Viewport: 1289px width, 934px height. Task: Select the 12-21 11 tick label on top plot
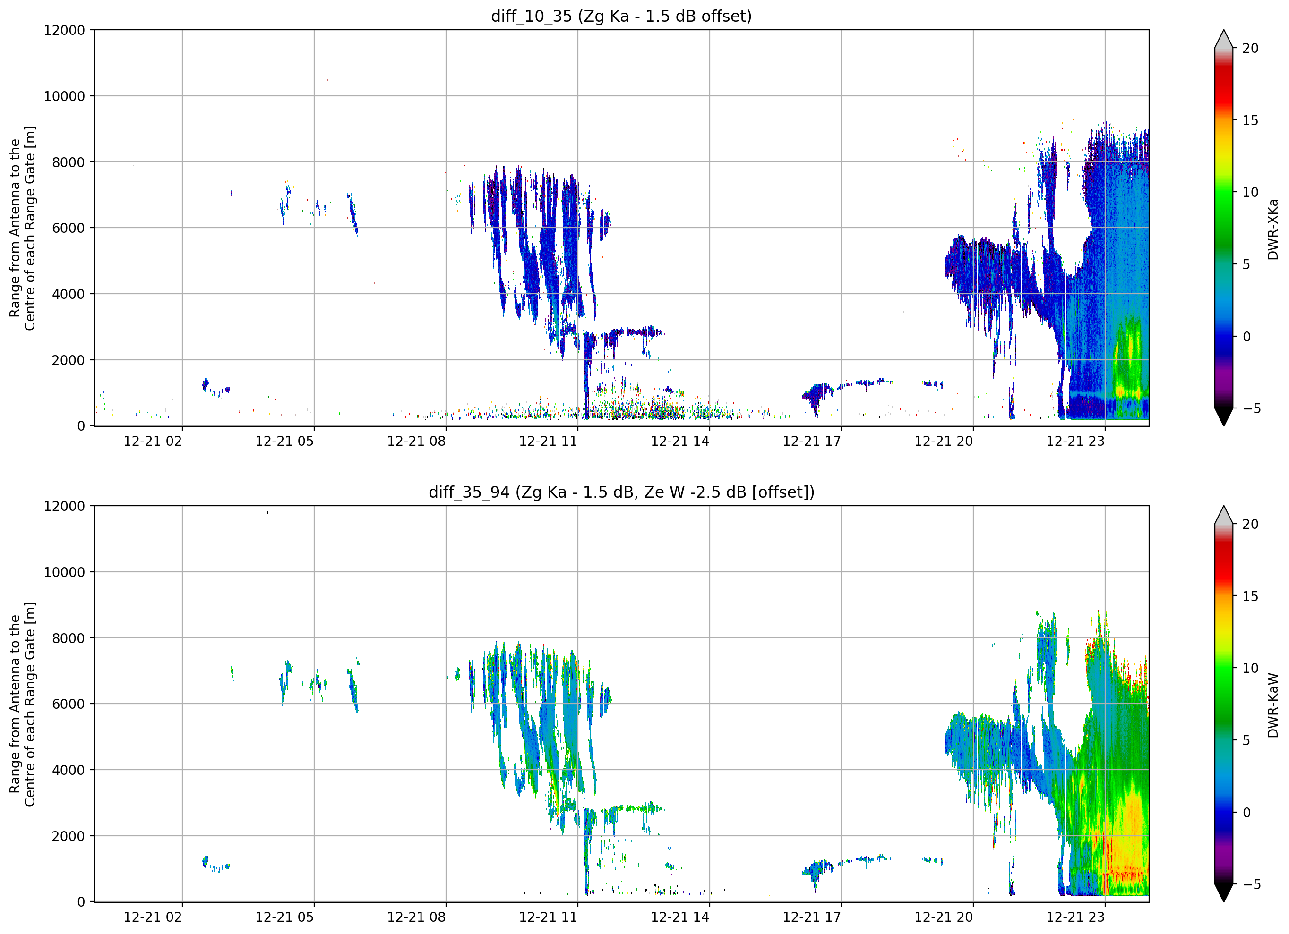pyautogui.click(x=548, y=441)
